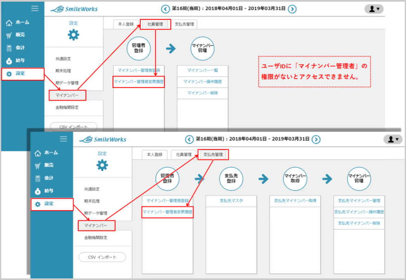Viewport: 406px width, 280px height.
Task: Click the SmileWorks logo in the lower screen
Action: pyautogui.click(x=103, y=139)
